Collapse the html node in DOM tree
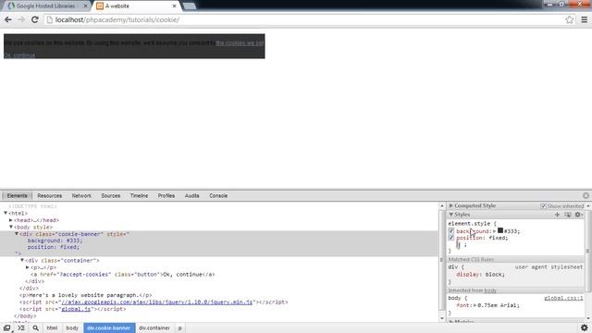 6,213
